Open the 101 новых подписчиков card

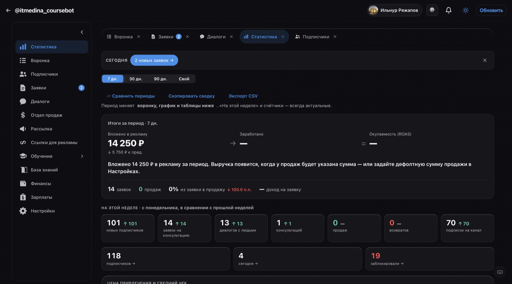[x=128, y=228]
